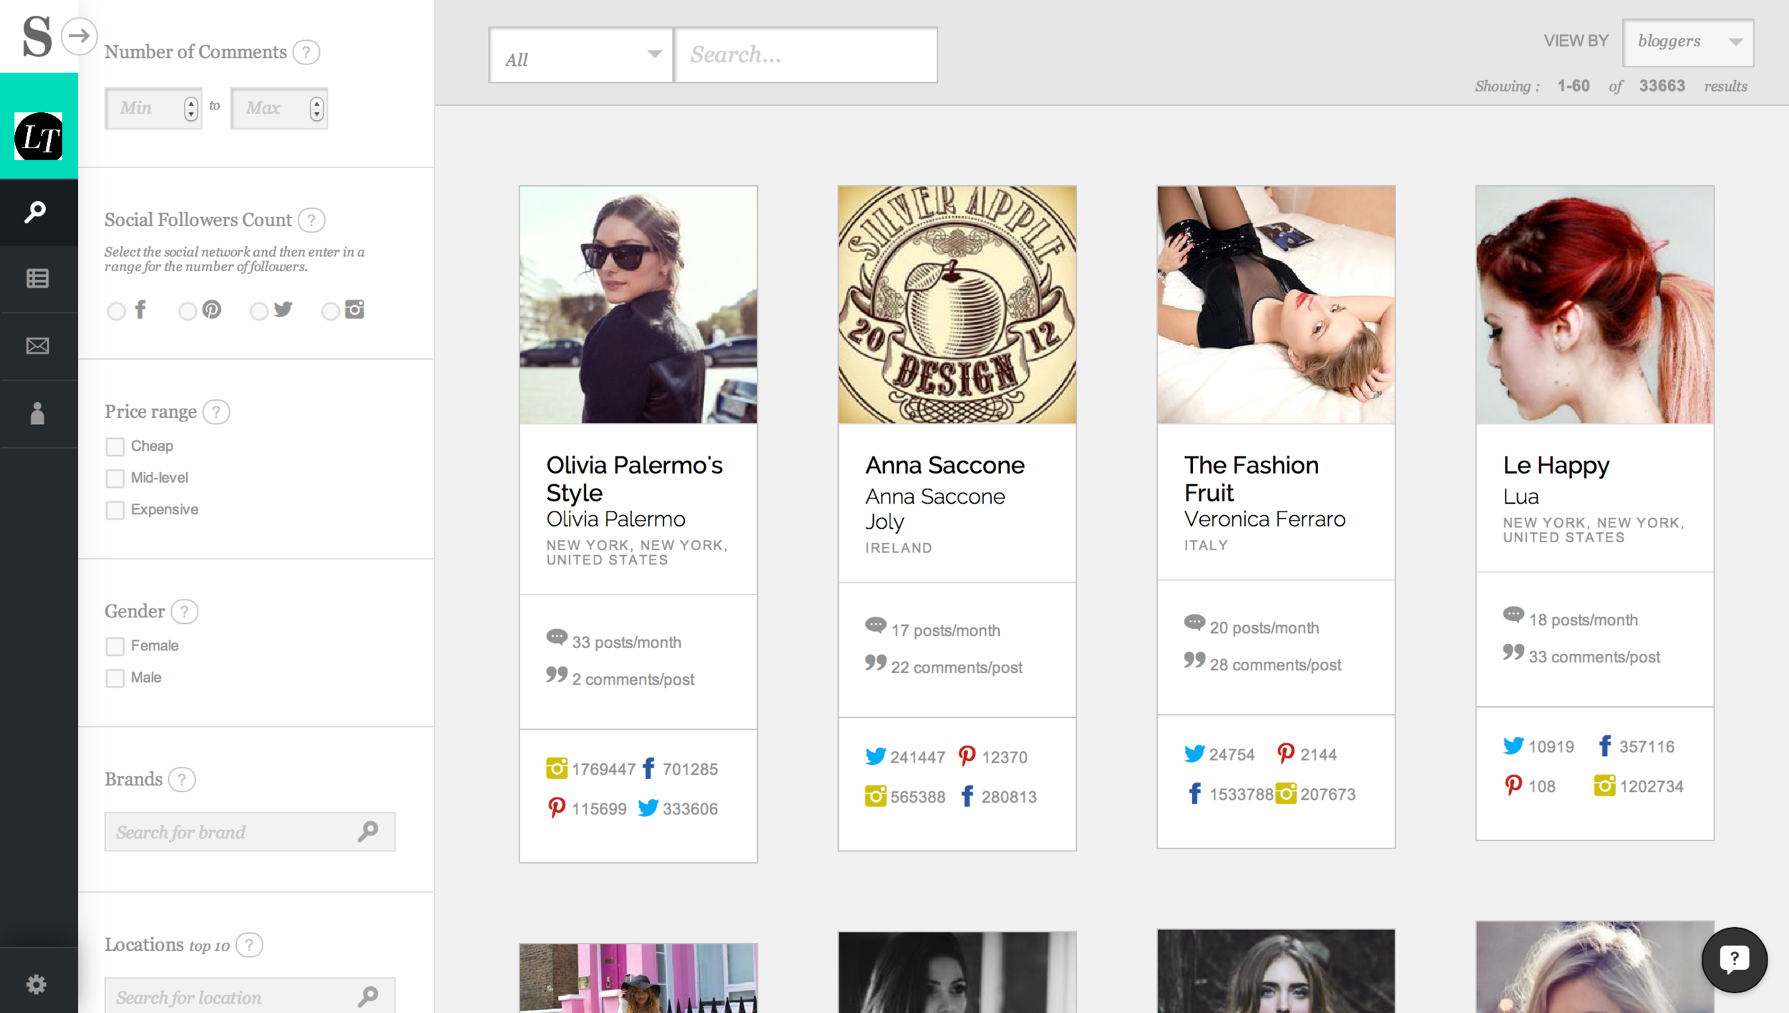The image size is (1789, 1013).
Task: Click the pink house thumbnail in second row
Action: (638, 978)
